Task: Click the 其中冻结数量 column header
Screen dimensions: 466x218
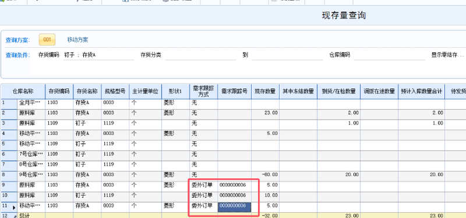Action: click(298, 91)
